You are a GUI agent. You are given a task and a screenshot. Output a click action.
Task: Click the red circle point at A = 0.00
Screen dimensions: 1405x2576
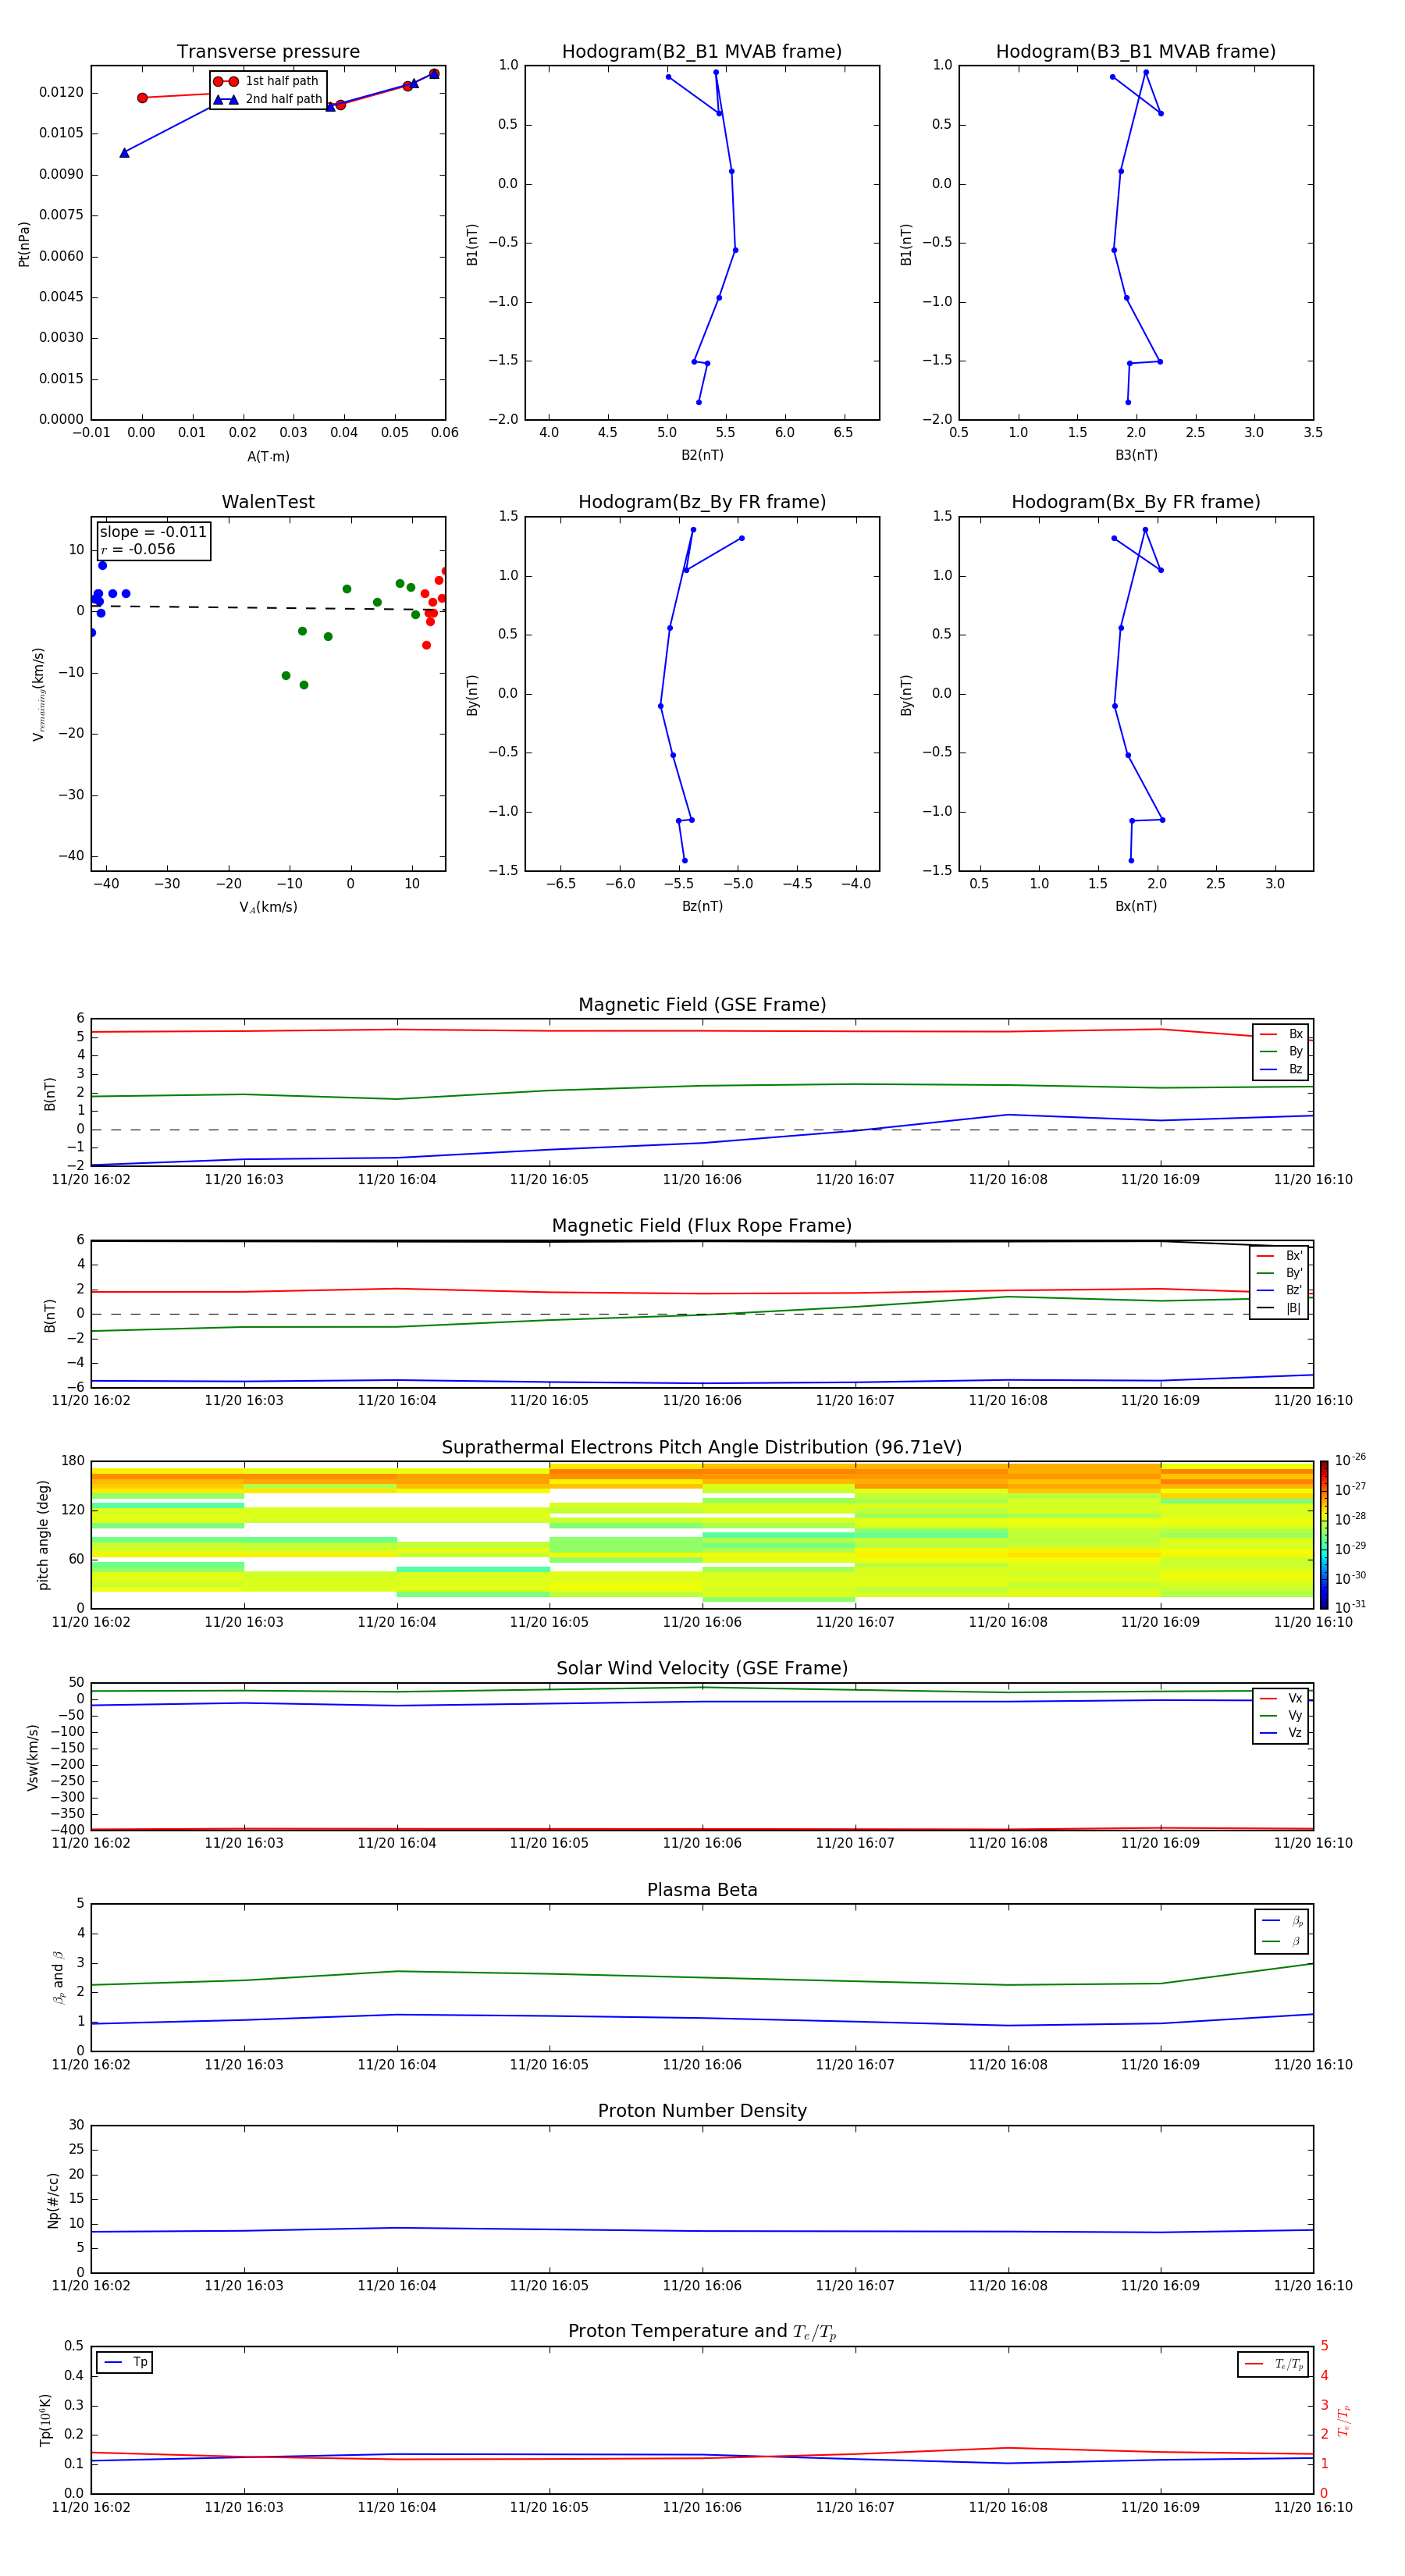(x=142, y=97)
